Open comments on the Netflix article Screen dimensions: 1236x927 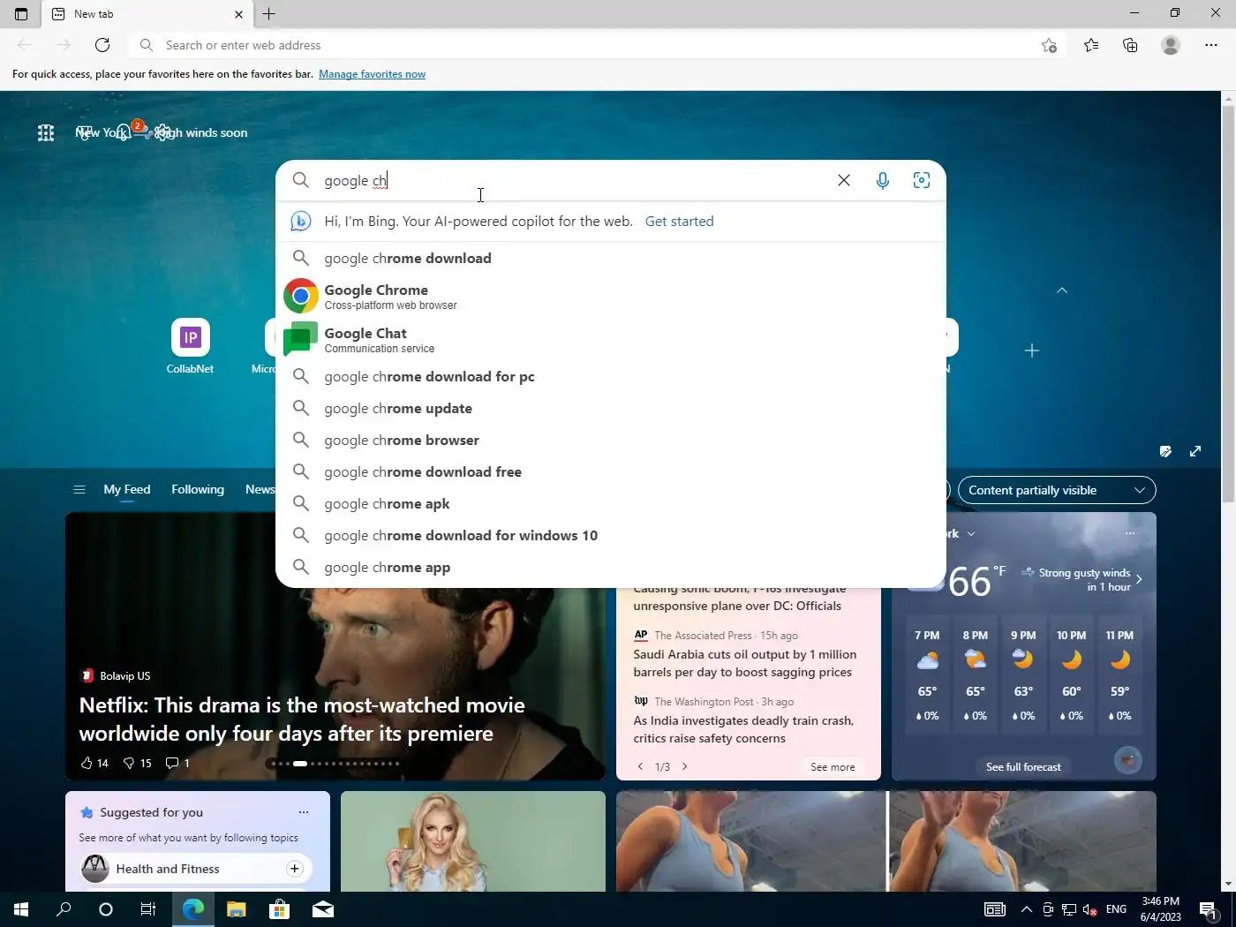[177, 763]
